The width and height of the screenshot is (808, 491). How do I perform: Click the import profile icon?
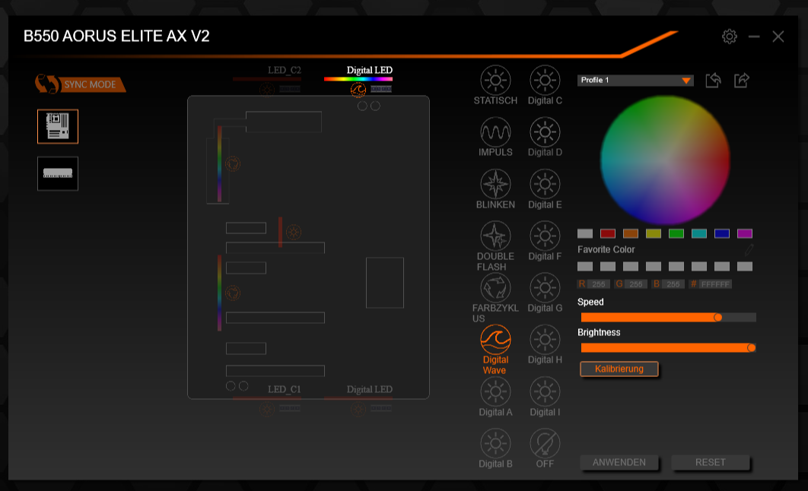[x=713, y=81]
